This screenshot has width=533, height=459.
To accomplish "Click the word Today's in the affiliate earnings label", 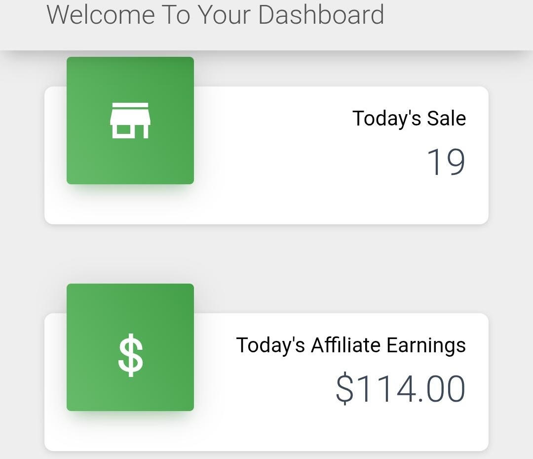I will (x=270, y=345).
